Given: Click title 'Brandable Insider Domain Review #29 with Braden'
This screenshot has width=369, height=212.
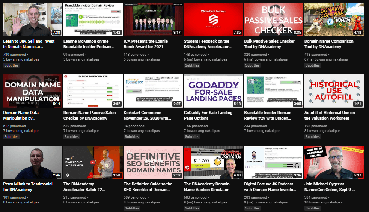Looking at the screenshot, I should point(268,116).
